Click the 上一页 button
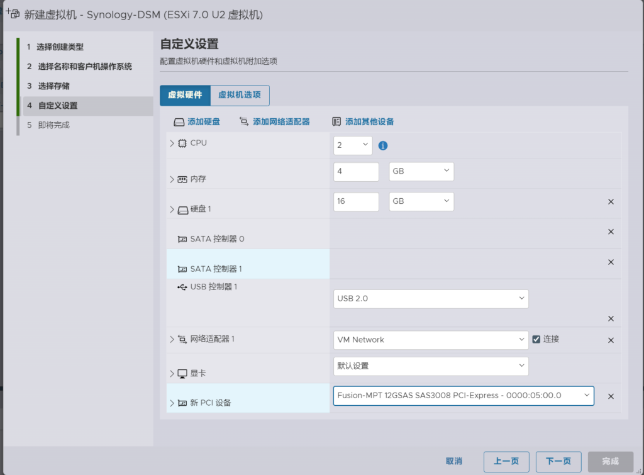 (506, 461)
